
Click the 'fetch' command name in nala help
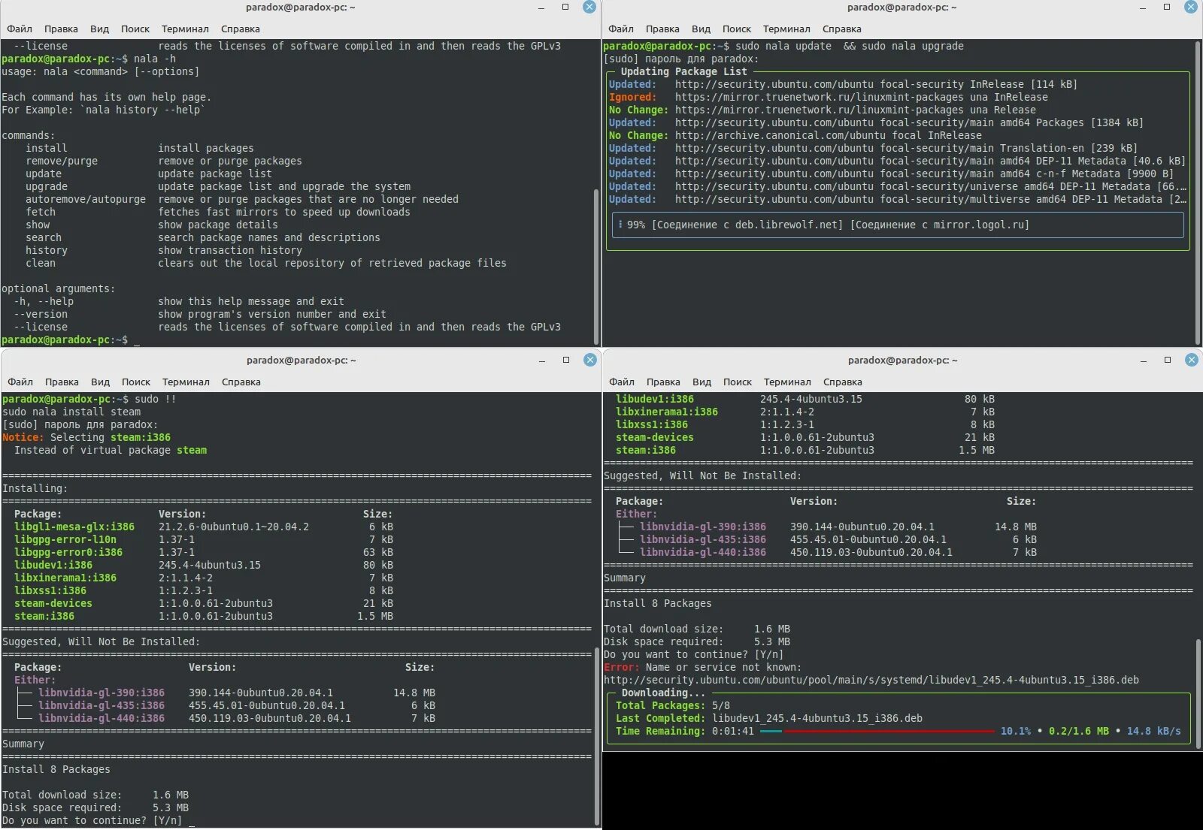(x=41, y=212)
